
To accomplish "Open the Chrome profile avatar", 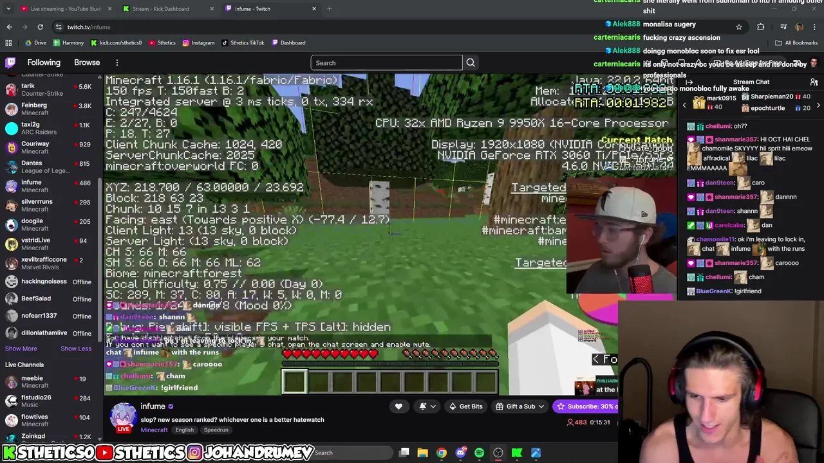I will pos(799,27).
